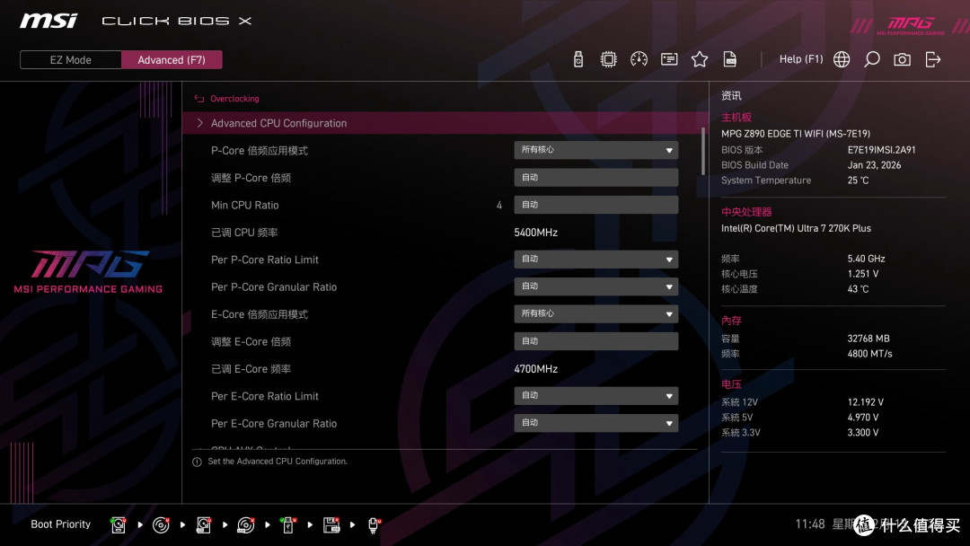This screenshot has width=970, height=546.
Task: Select USB CD/DVD boot device icon
Action: click(x=245, y=525)
